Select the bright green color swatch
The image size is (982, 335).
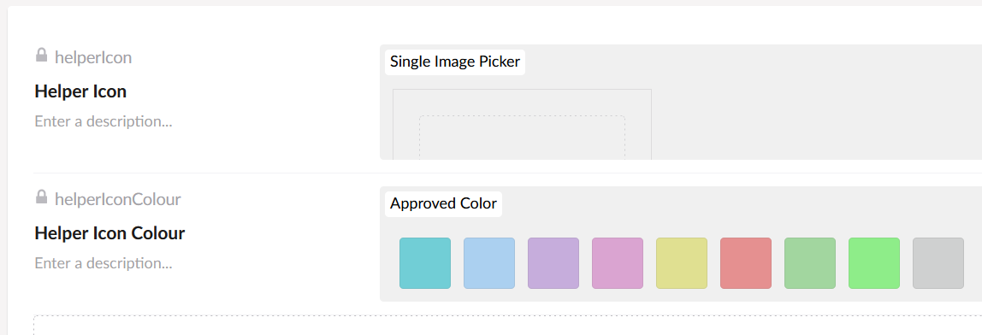point(874,263)
